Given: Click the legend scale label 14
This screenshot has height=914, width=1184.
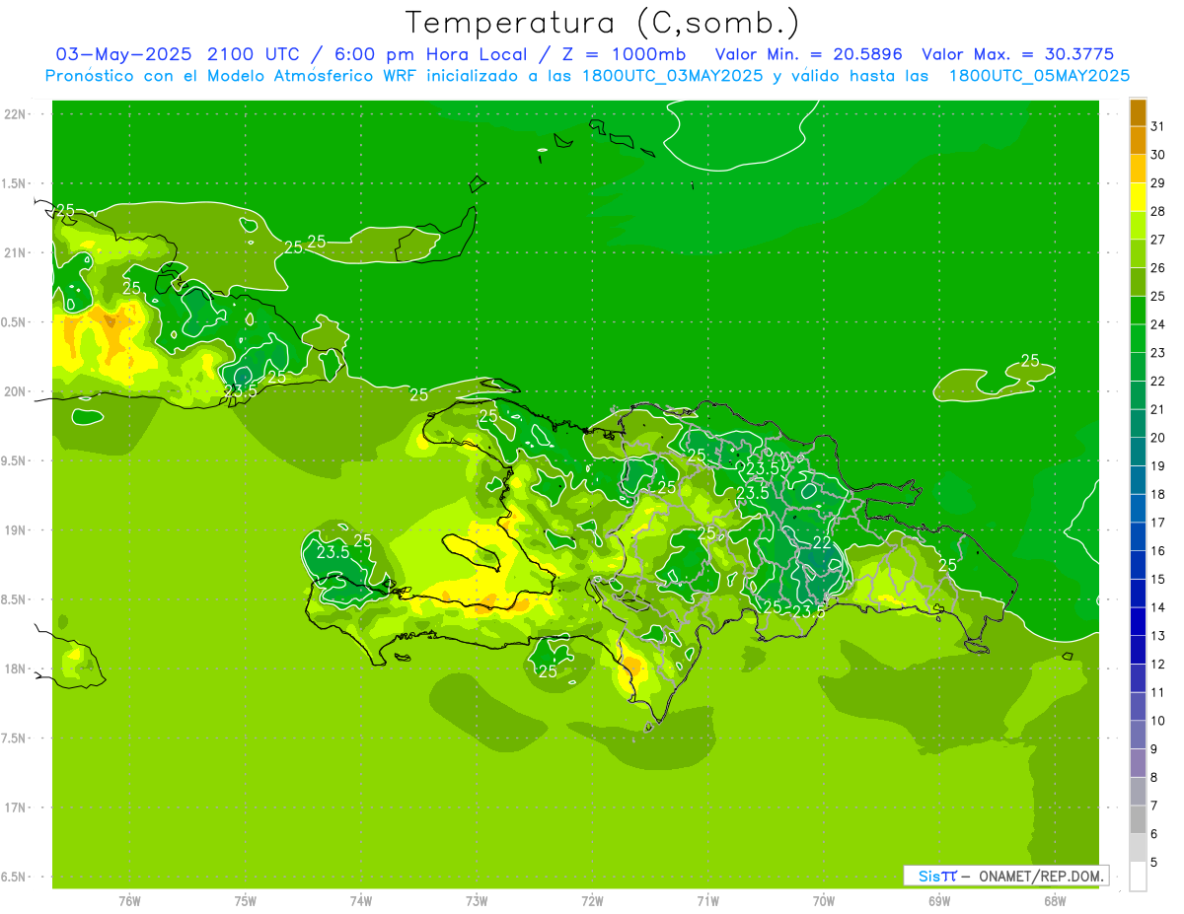Looking at the screenshot, I should coord(1158,607).
